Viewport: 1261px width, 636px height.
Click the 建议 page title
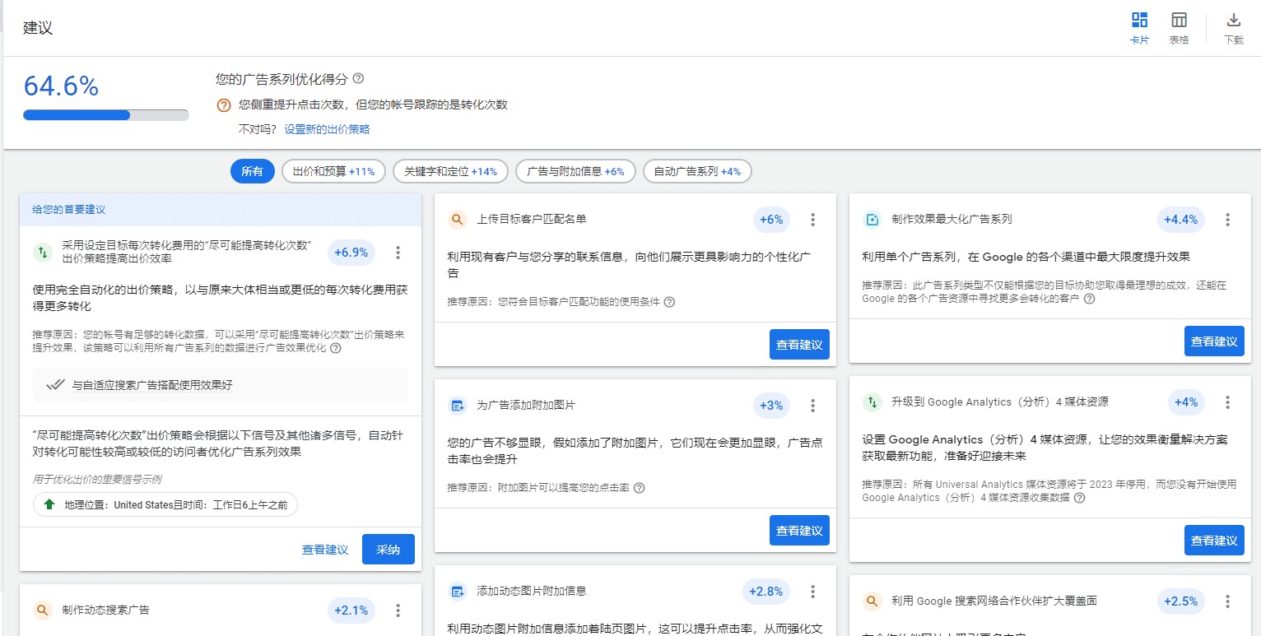(x=38, y=28)
